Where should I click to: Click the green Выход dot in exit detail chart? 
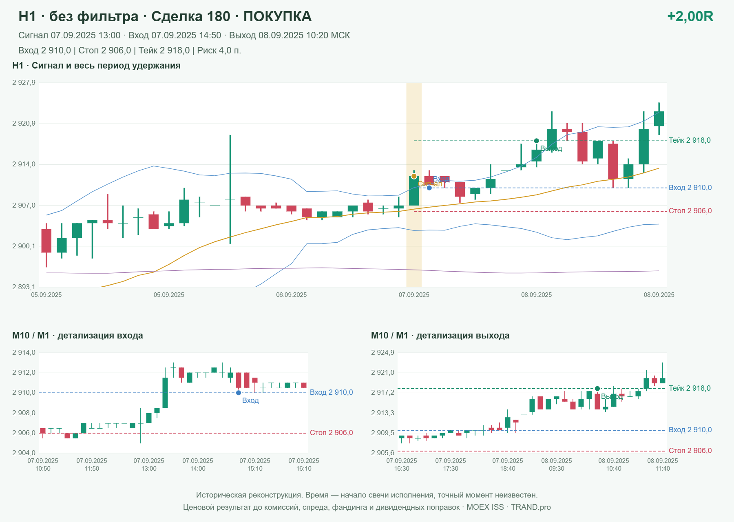tap(597, 389)
